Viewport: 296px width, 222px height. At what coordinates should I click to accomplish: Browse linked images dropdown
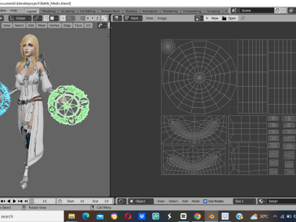pos(199,18)
